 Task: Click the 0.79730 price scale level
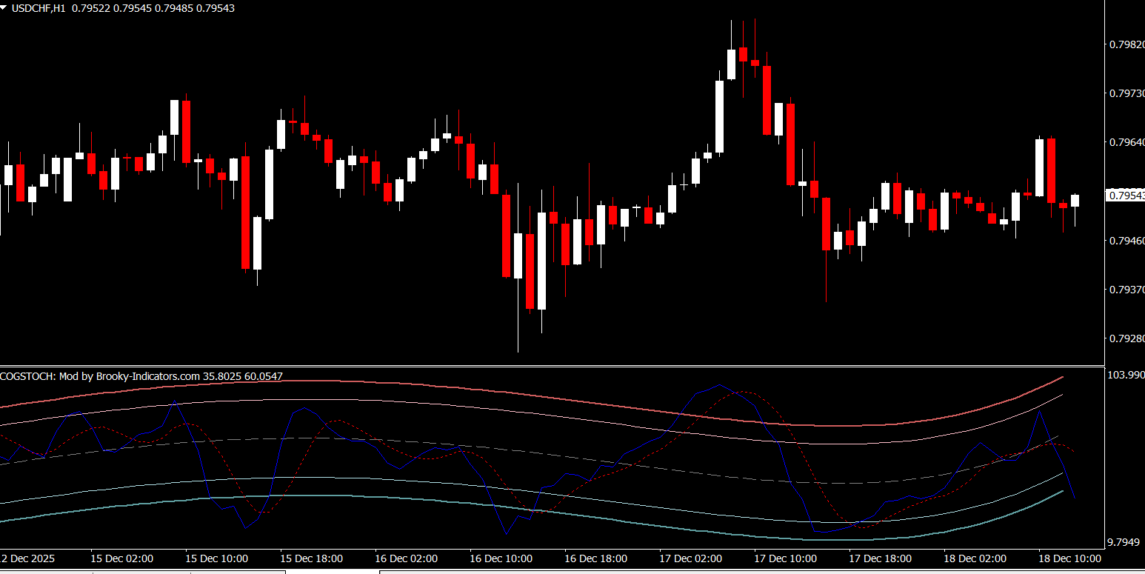click(x=1126, y=93)
